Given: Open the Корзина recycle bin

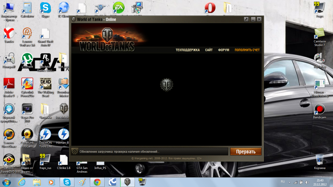Looking at the screenshot, I should [x=320, y=162].
